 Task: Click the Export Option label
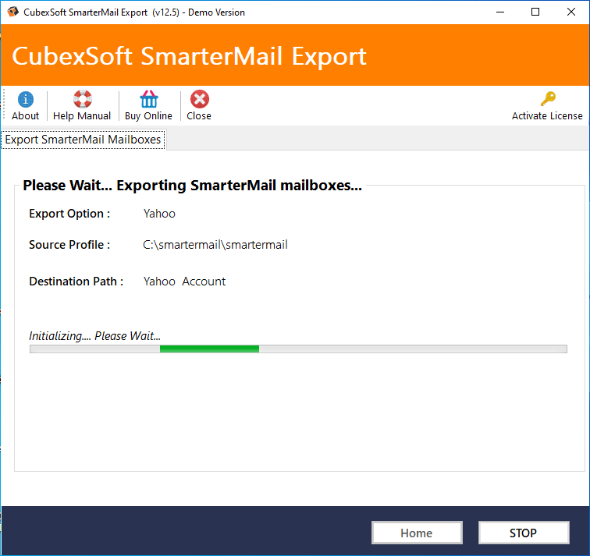point(69,214)
